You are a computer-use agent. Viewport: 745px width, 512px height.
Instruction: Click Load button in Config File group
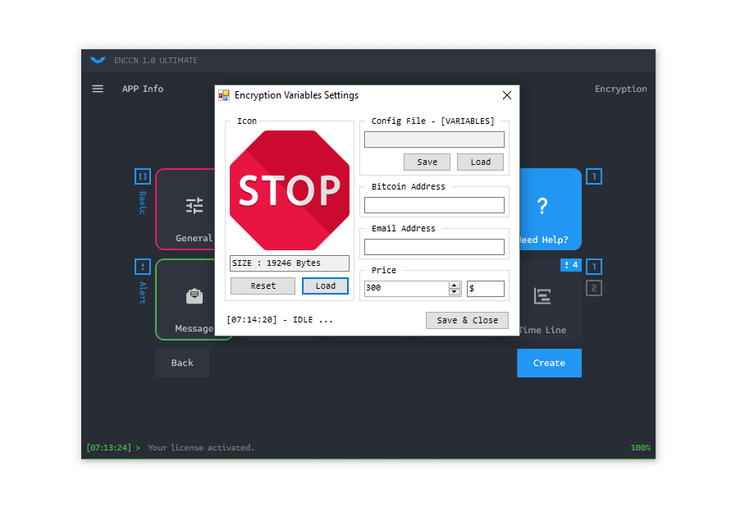tap(480, 162)
